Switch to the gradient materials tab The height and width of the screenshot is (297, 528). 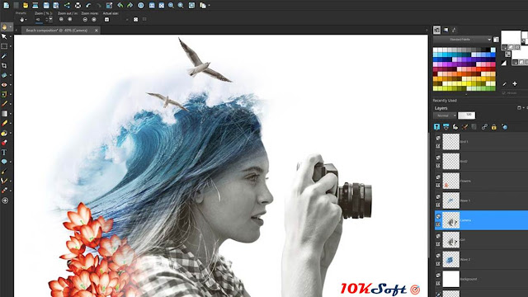[x=445, y=30]
